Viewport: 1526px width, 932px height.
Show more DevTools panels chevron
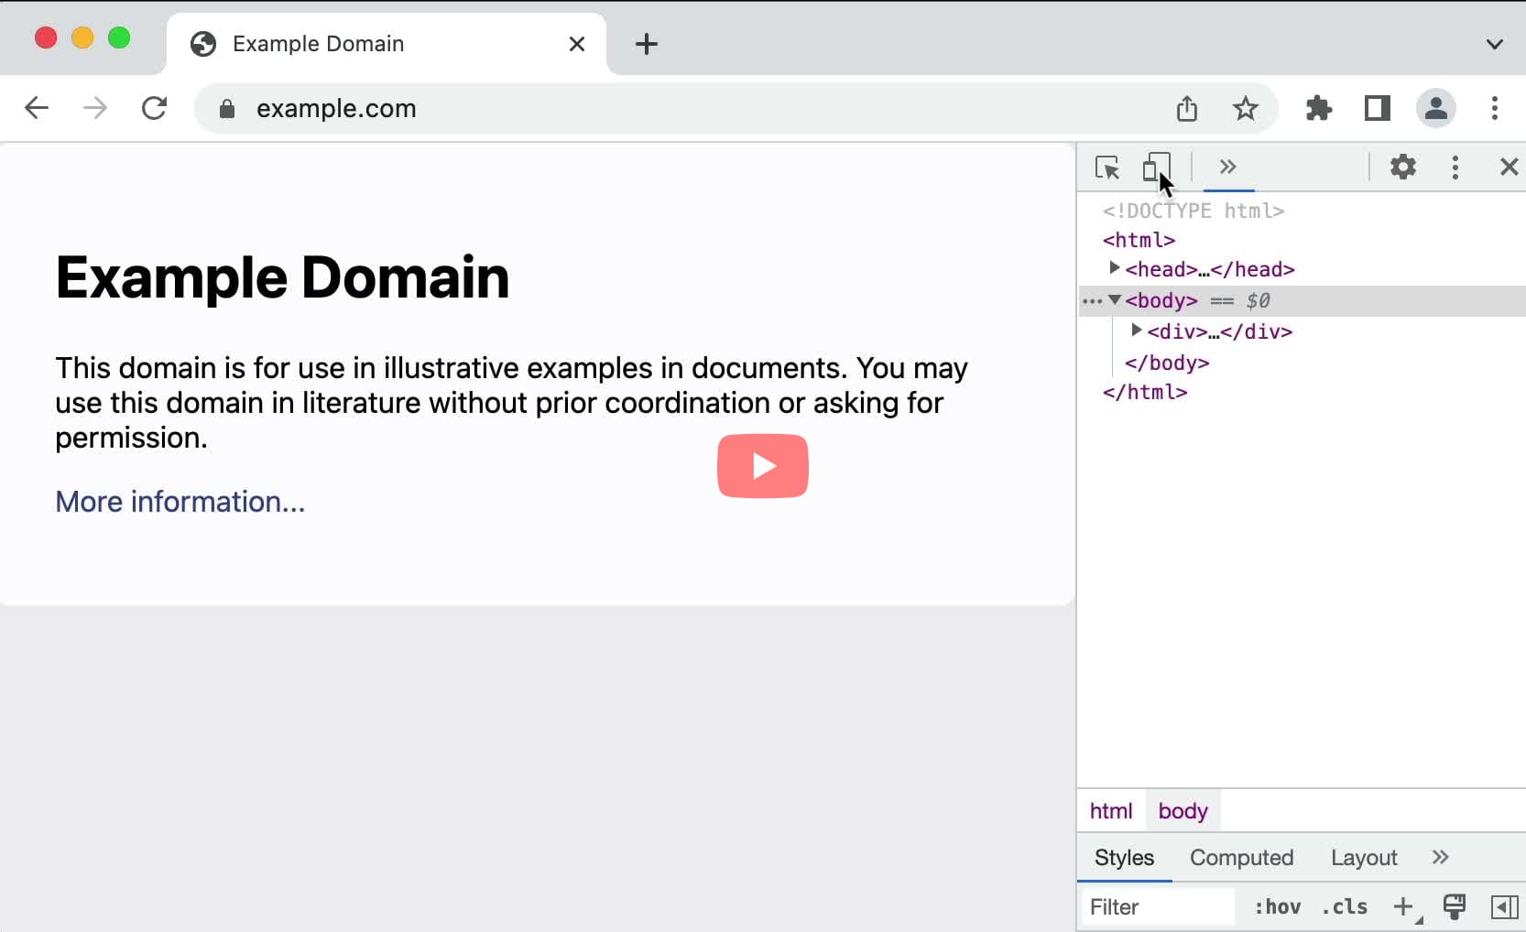pyautogui.click(x=1228, y=167)
